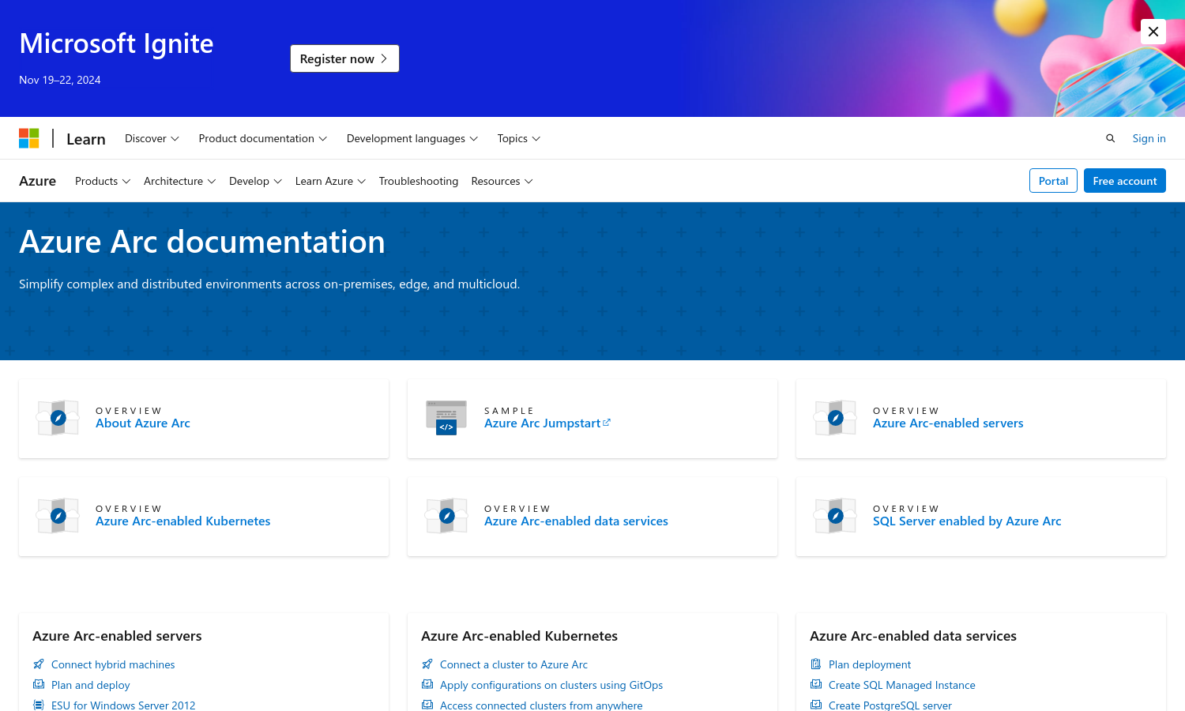
Task: Select Troubleshooting in the Azure navigation
Action: pos(418,181)
